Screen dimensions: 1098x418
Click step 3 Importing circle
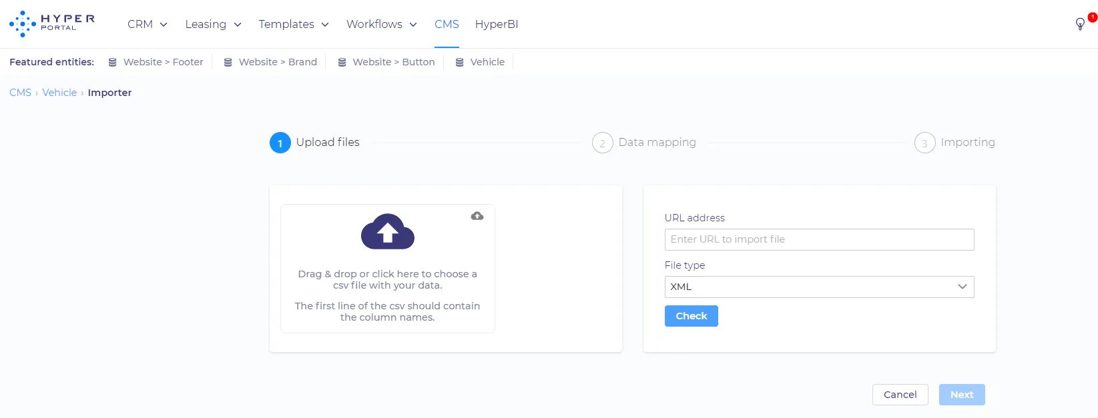pos(925,143)
